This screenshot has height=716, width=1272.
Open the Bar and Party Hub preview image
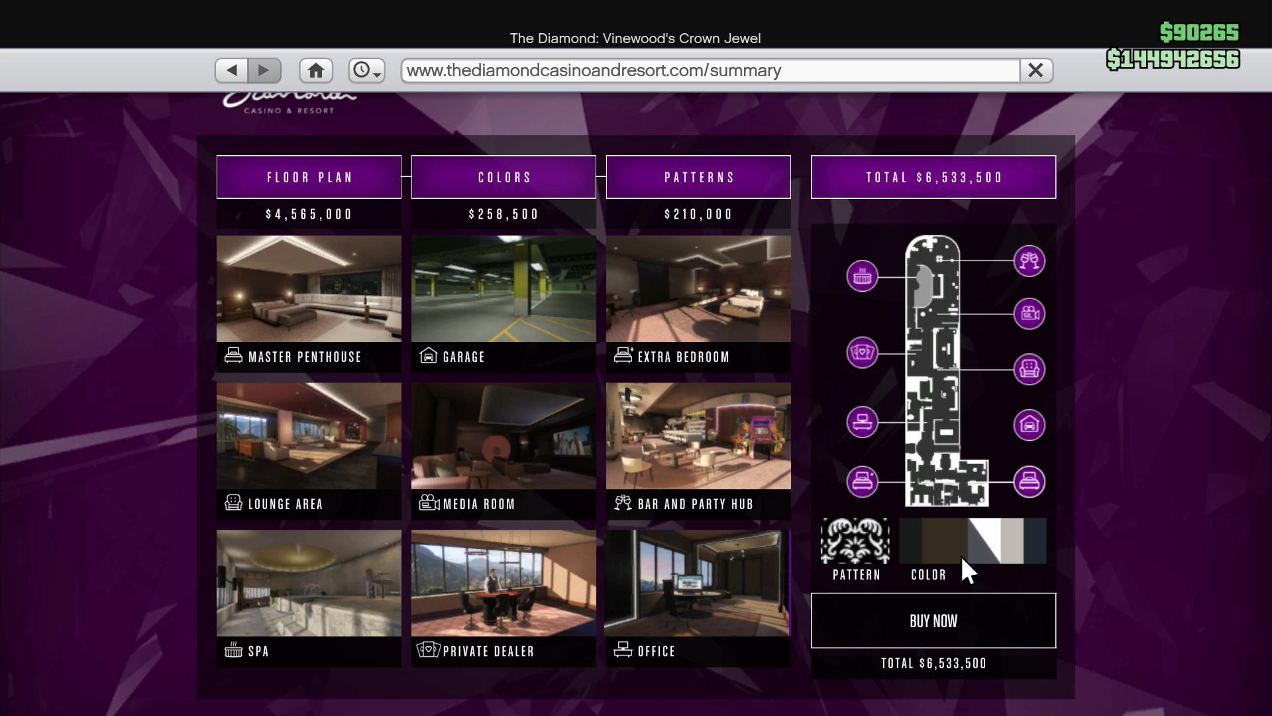(x=698, y=436)
